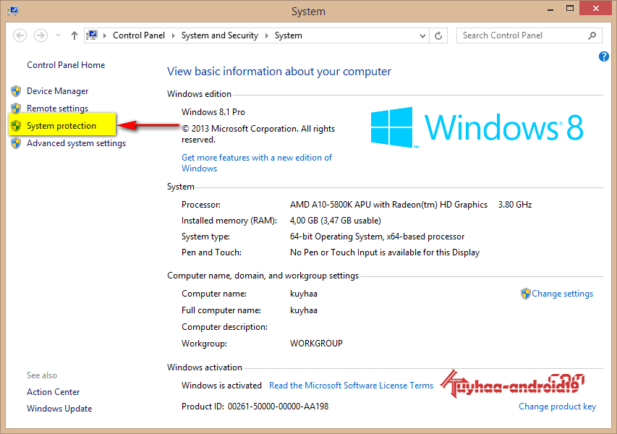617x434 pixels.
Task: Click the search magnifier icon
Action: pos(592,36)
